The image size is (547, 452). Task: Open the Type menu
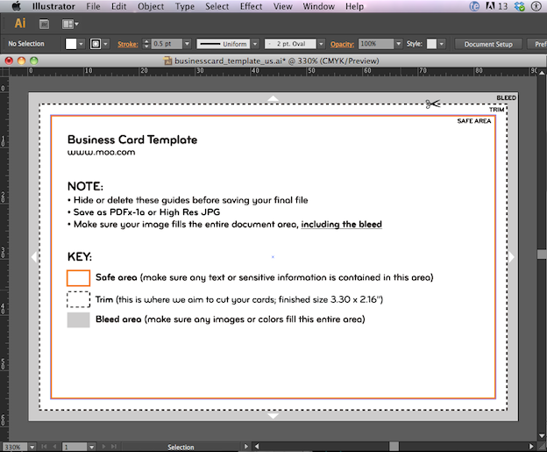[x=185, y=6]
